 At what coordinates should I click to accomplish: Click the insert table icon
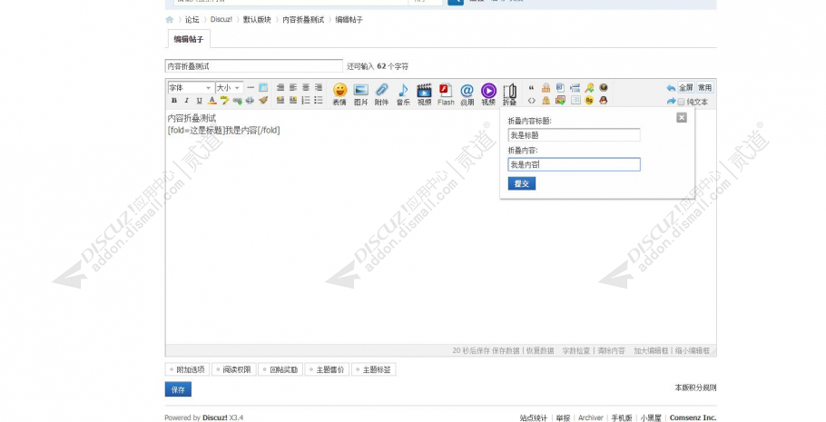263,87
